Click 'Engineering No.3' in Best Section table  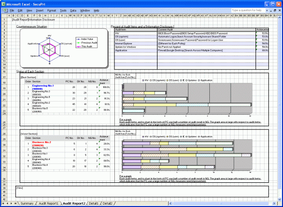[x=41, y=91]
